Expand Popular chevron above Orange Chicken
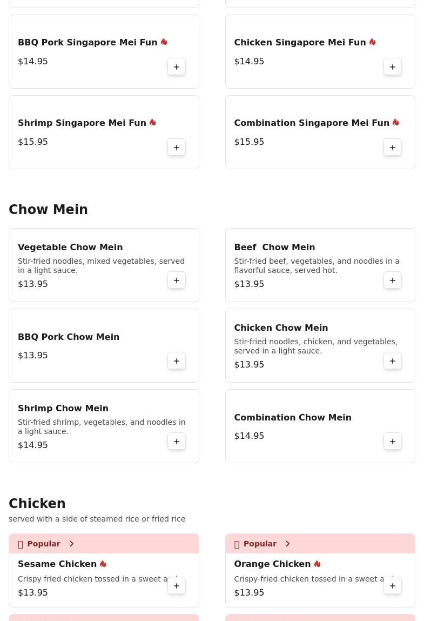The width and height of the screenshot is (424, 621). pos(288,544)
